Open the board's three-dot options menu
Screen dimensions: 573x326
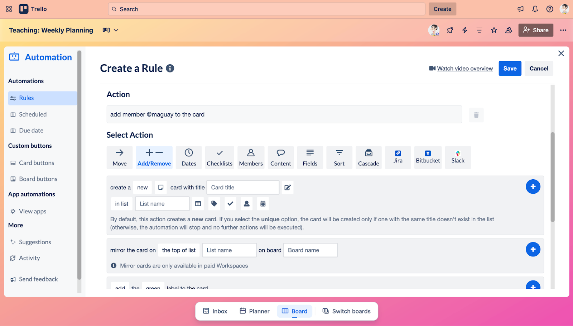coord(563,30)
